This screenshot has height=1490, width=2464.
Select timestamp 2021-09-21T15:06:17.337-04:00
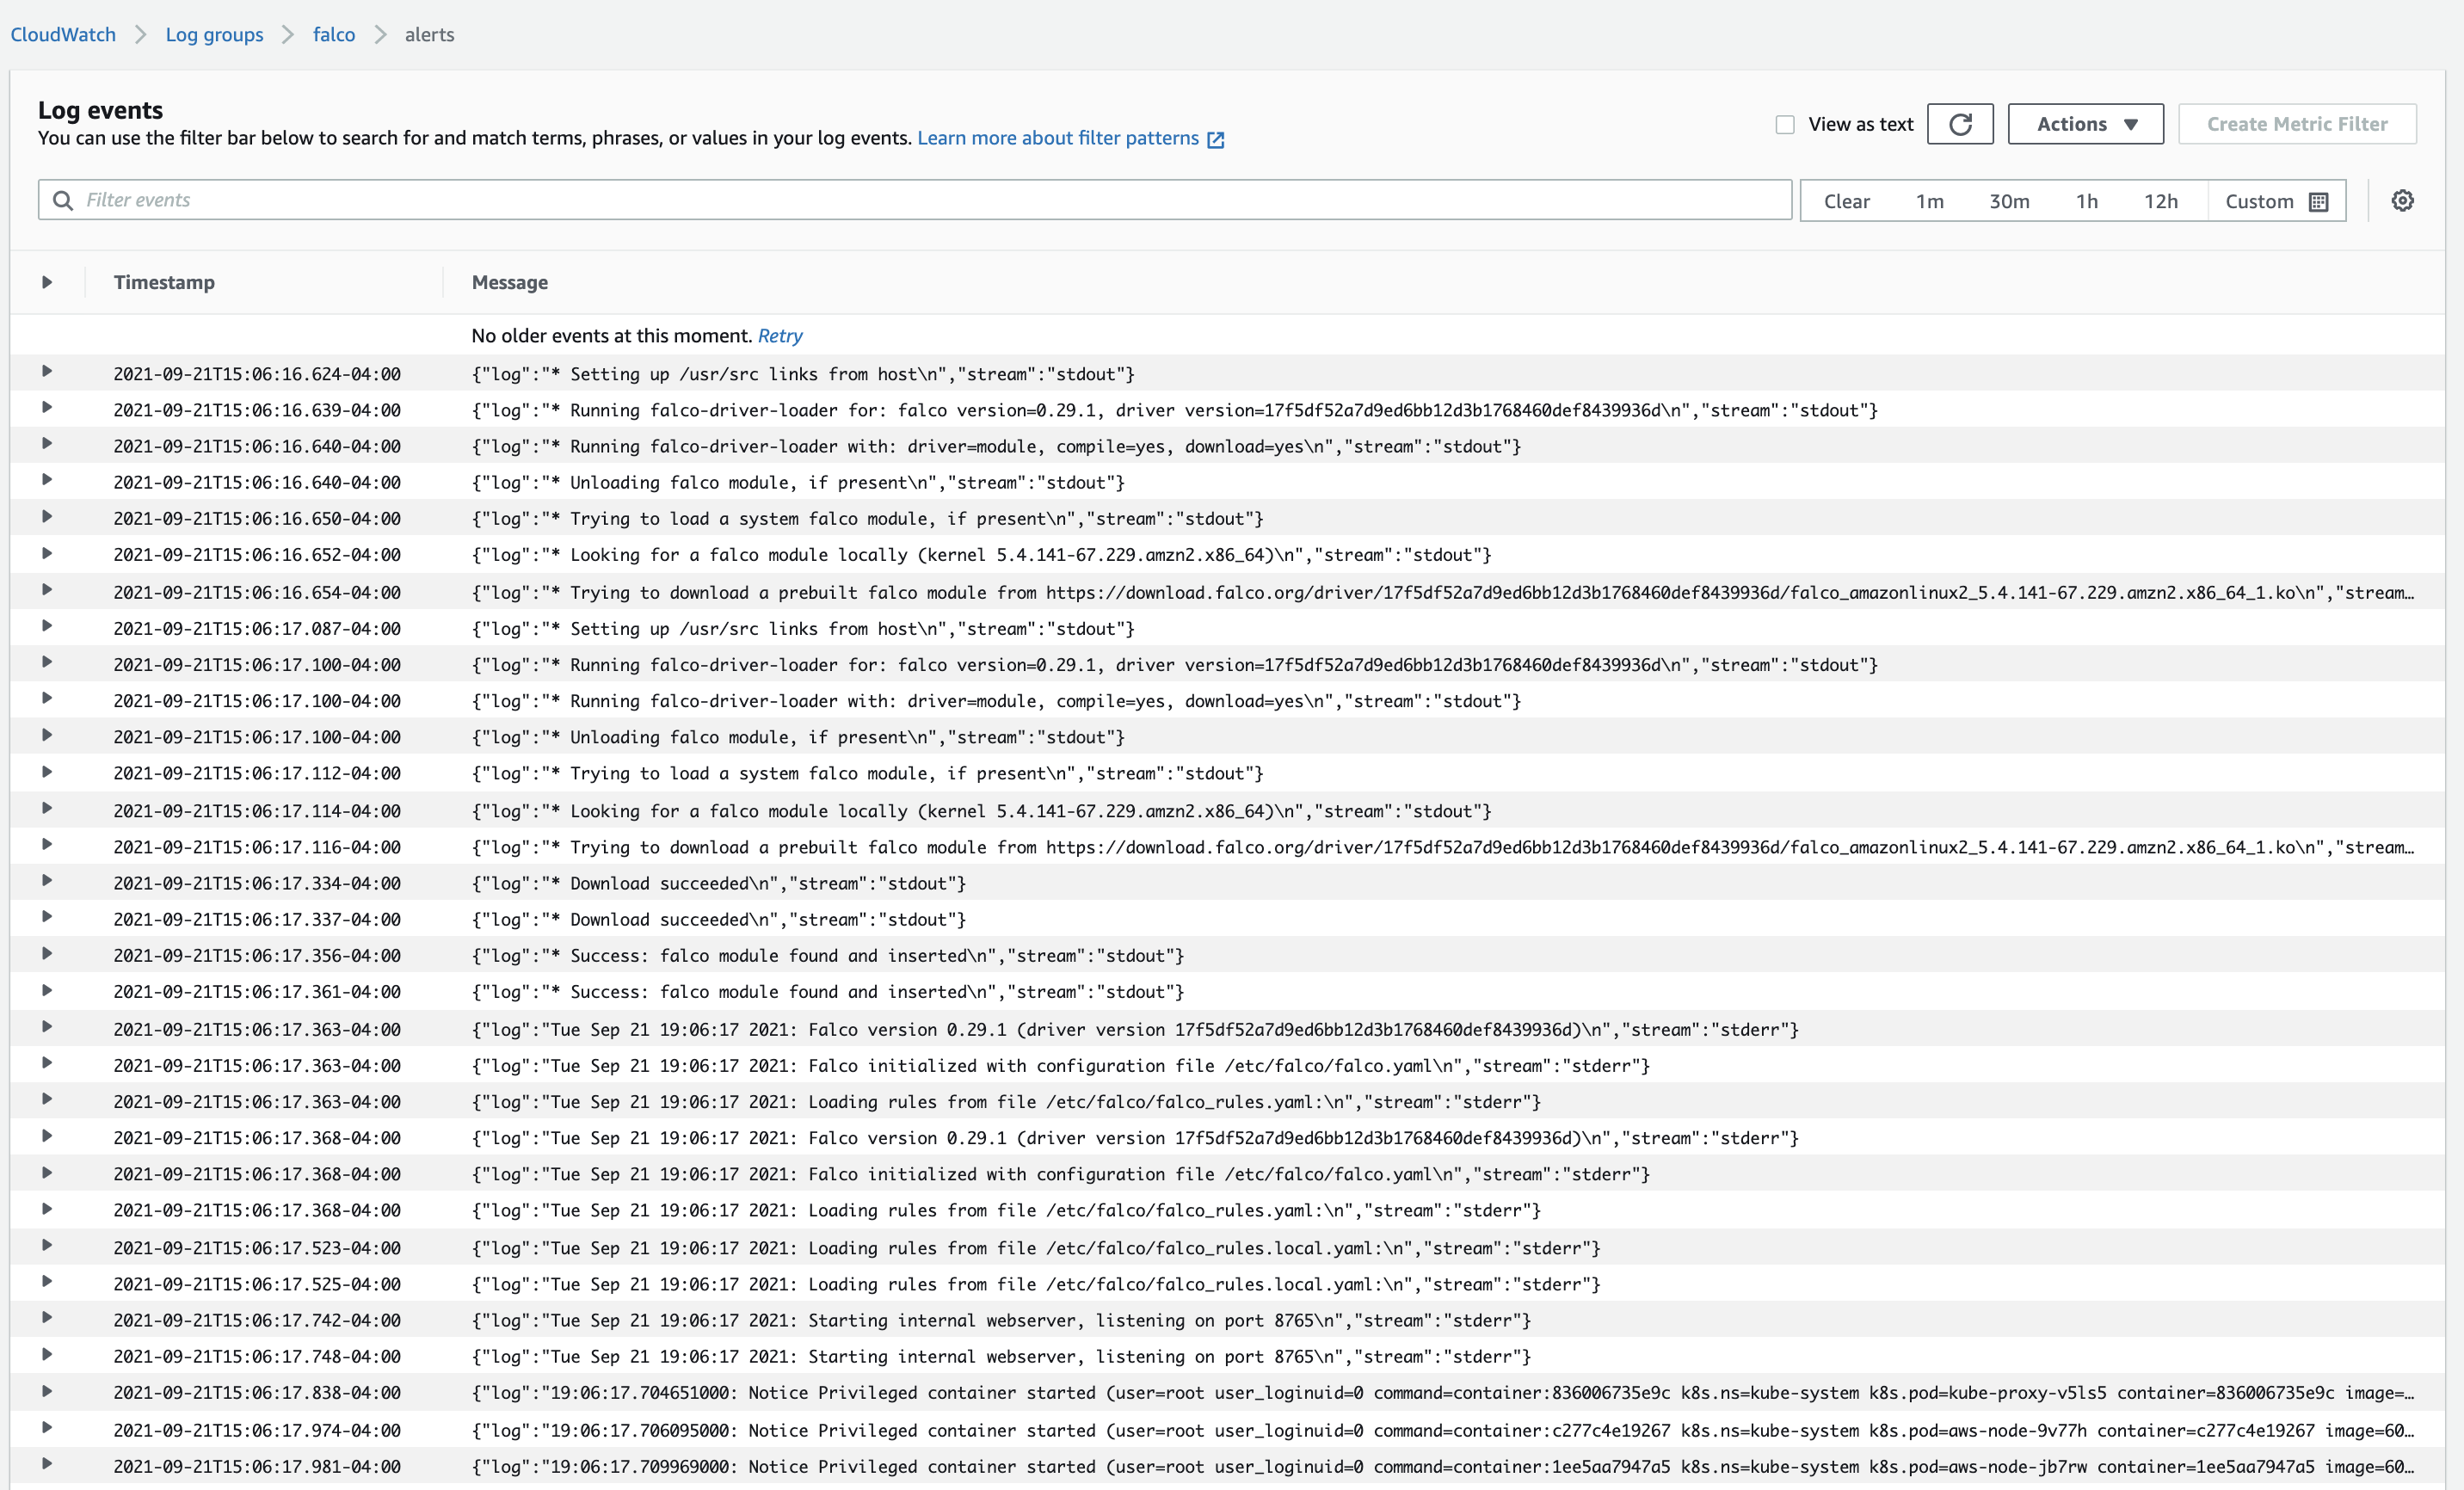click(257, 919)
